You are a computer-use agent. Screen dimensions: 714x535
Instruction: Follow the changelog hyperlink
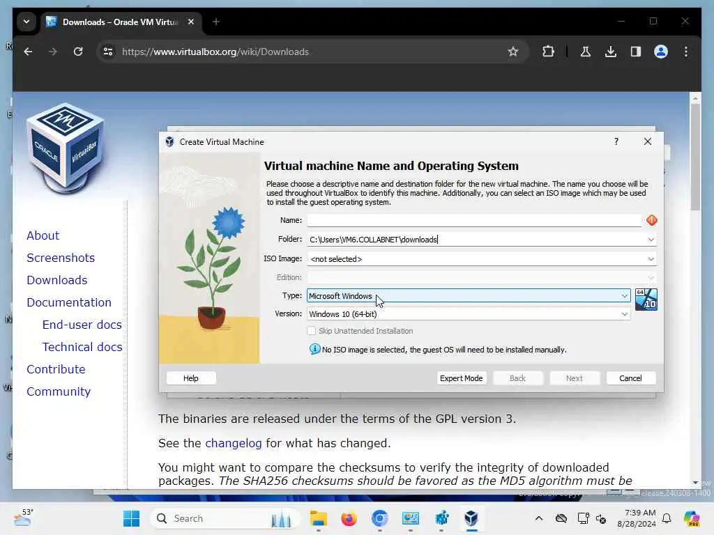point(234,443)
